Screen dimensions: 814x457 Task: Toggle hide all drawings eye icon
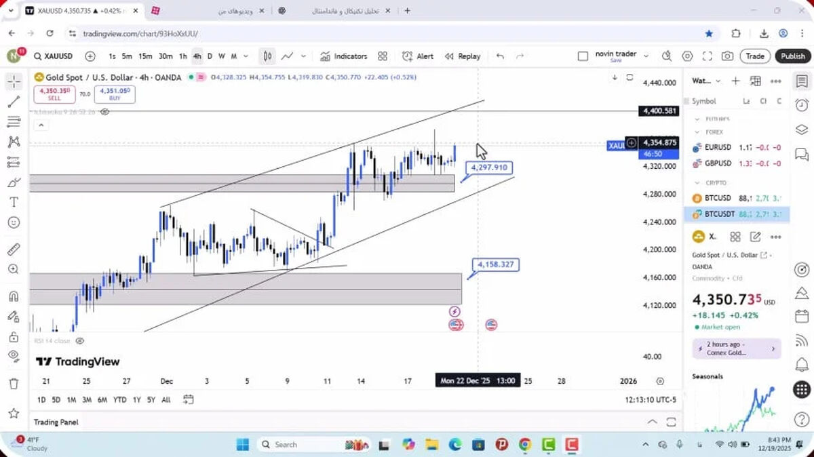pos(14,357)
